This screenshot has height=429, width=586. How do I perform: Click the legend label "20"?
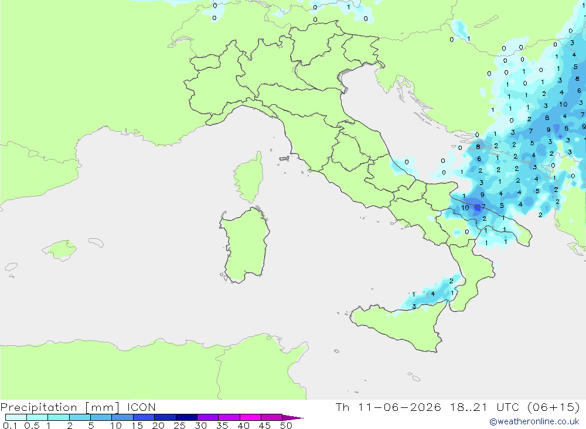tap(158, 425)
